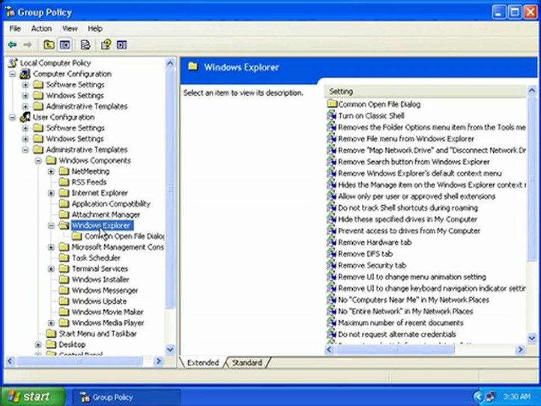
Task: Switch to the Standard tab
Action: [247, 363]
